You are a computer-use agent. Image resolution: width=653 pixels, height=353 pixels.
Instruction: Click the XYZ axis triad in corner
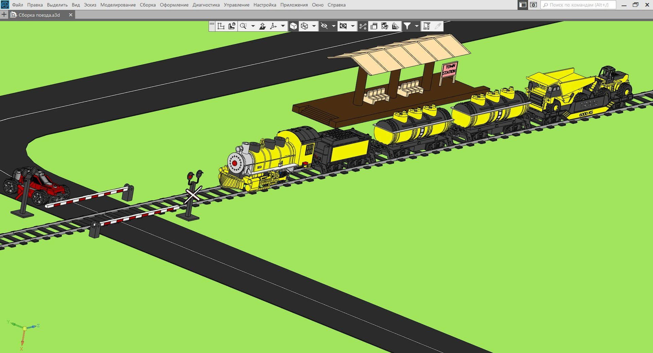tap(23, 335)
